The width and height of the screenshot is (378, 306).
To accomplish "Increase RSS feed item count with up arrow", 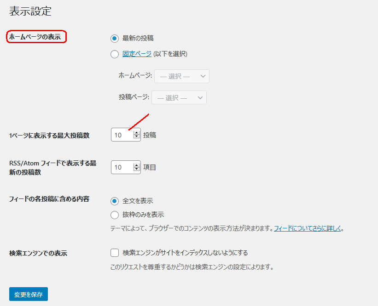I will pyautogui.click(x=137, y=165).
